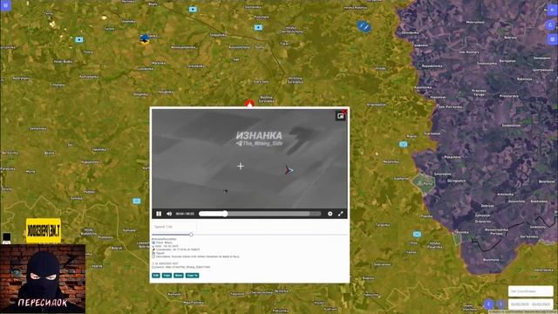
Task: Open the blue menu button in the top-left map corner
Action: (5, 5)
